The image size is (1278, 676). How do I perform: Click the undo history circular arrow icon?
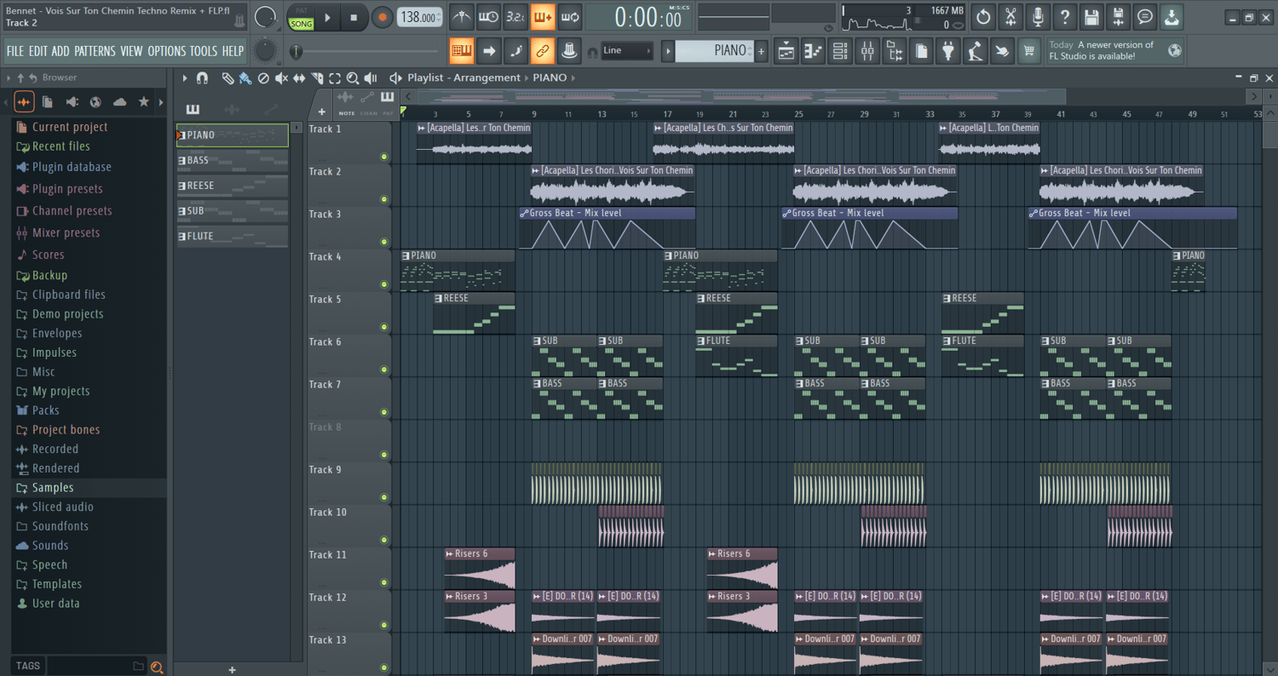click(983, 16)
